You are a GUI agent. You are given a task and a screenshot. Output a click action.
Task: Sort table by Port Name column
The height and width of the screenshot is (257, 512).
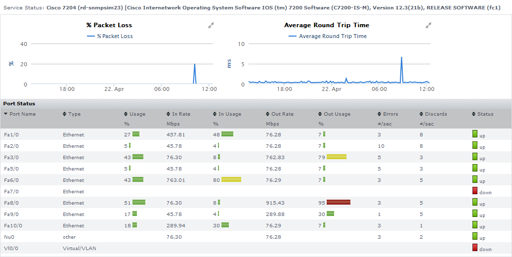pyautogui.click(x=22, y=114)
